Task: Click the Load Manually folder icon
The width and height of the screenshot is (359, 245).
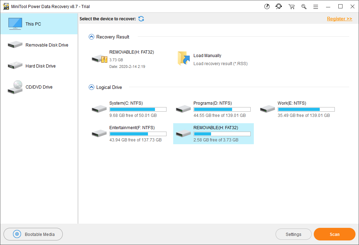Action: click(183, 58)
